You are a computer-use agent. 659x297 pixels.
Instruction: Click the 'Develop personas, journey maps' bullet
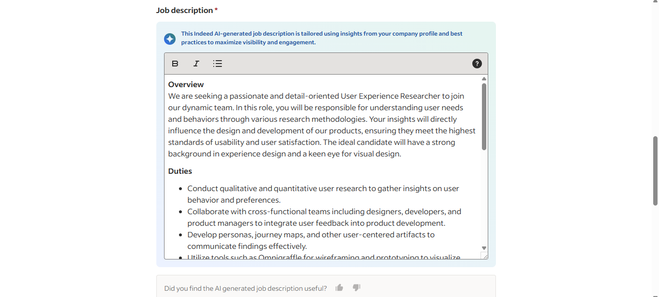pos(311,241)
